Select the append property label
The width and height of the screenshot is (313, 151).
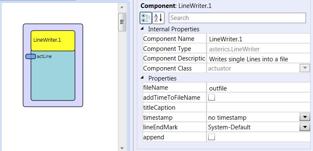[x=154, y=137]
